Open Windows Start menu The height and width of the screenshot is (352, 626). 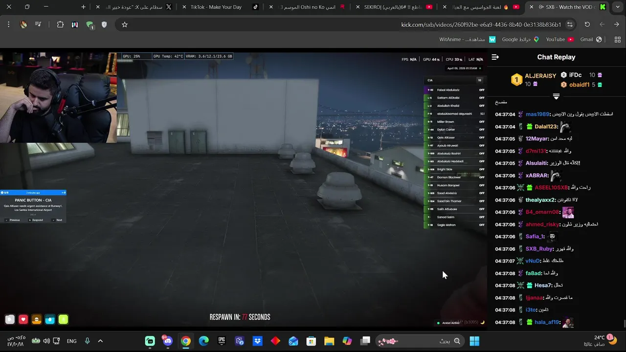(474, 341)
